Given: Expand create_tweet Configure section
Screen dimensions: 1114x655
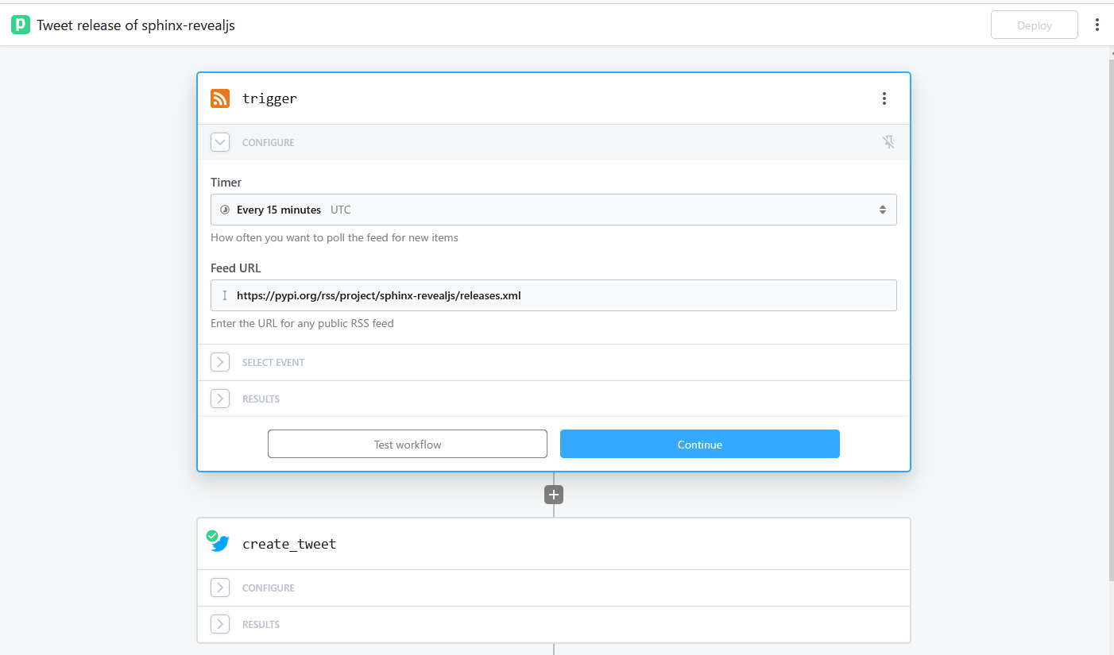Looking at the screenshot, I should pyautogui.click(x=220, y=588).
